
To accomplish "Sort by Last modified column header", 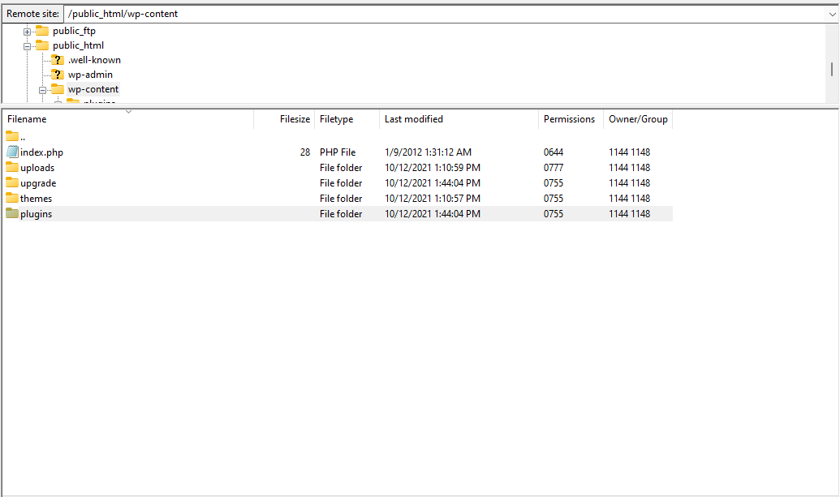I will pyautogui.click(x=413, y=119).
